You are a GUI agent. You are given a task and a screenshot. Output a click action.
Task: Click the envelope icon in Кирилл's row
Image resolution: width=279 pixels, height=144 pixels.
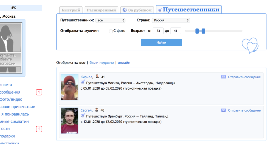point(223,77)
